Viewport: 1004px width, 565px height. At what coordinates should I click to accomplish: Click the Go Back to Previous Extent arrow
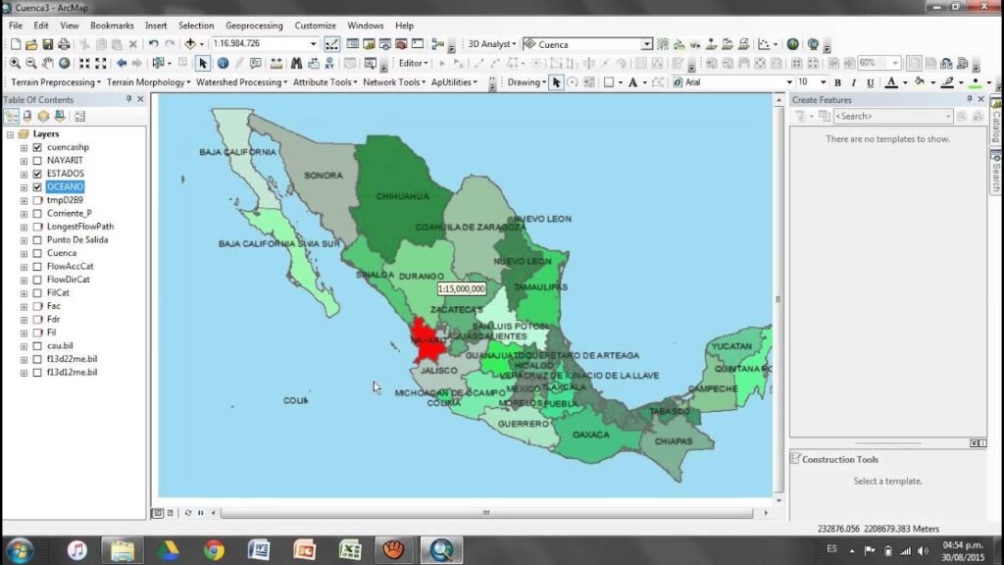[122, 63]
